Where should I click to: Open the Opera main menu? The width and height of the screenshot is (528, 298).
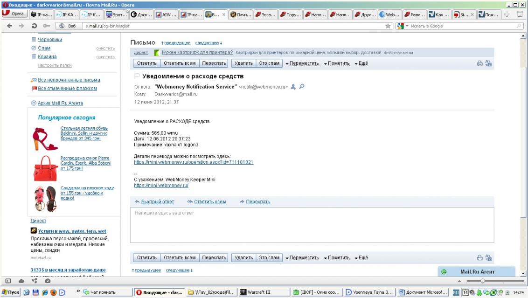pos(14,14)
